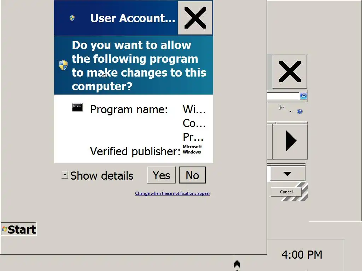Close the User Account Control dialog
Viewport: 362px width, 271px height.
pos(195,18)
